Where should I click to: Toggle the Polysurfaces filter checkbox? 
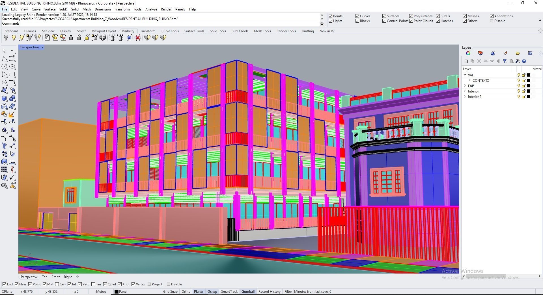[411, 16]
